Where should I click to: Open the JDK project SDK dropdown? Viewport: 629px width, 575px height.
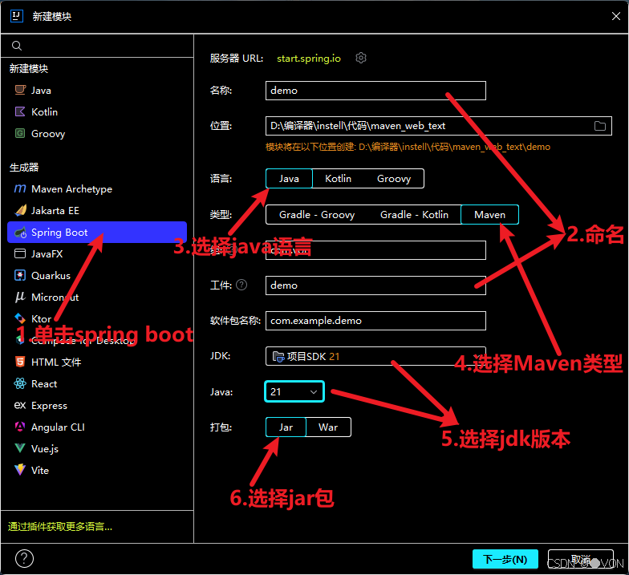coord(375,356)
